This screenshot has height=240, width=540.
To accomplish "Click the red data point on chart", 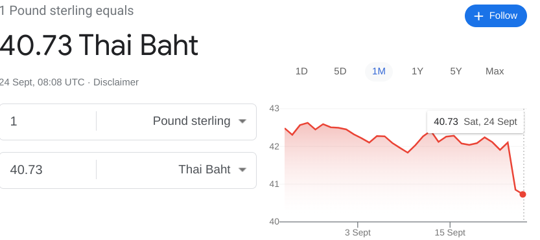I will coord(522,195).
